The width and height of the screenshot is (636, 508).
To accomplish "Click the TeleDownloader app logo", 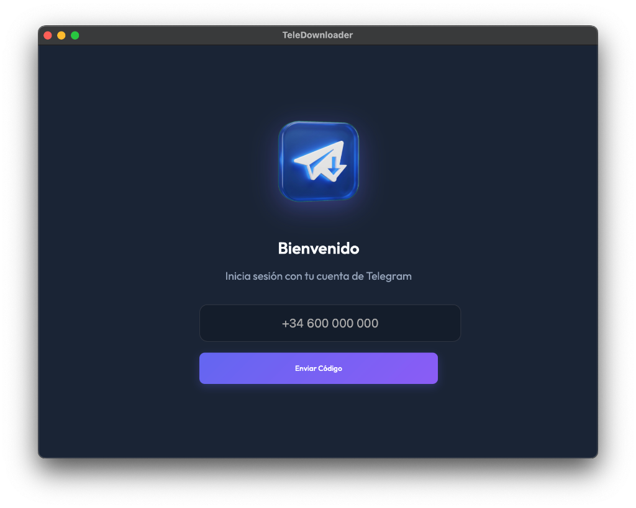I will (318, 161).
